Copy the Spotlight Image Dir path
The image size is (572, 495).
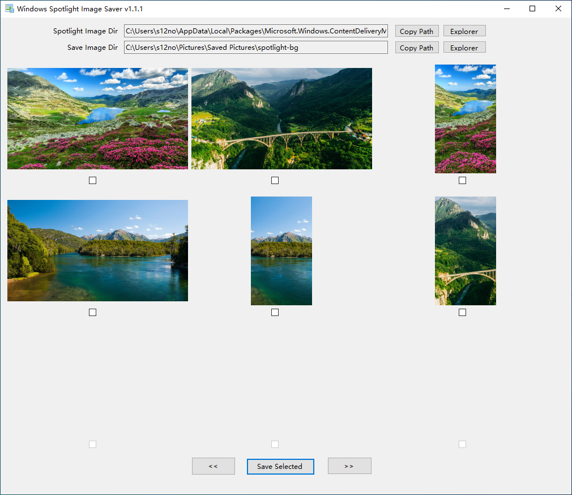(x=416, y=31)
